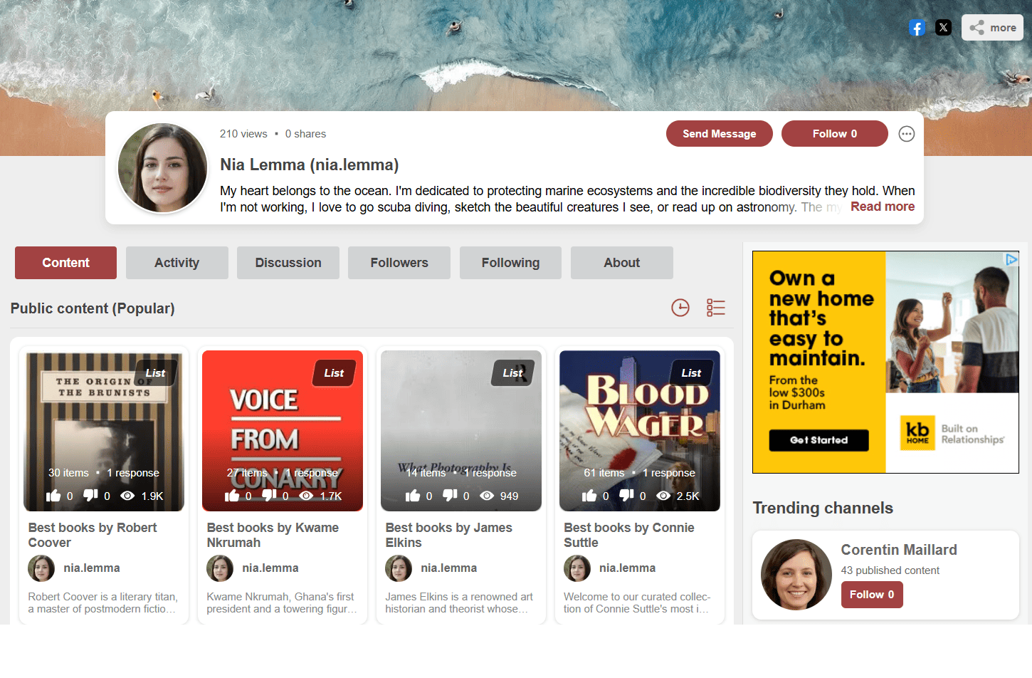Open the Activity tab
The image size is (1032, 678).
(x=177, y=263)
